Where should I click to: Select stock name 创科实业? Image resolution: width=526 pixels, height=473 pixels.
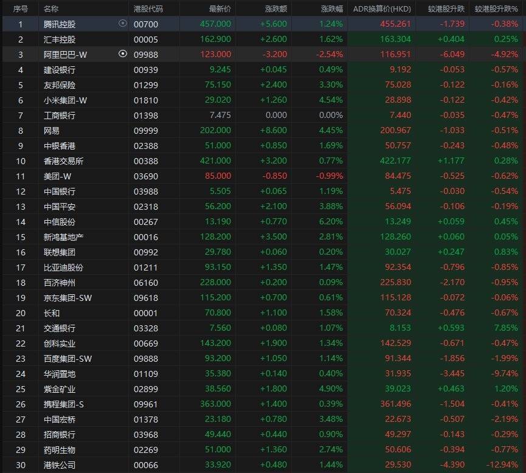tap(60, 344)
